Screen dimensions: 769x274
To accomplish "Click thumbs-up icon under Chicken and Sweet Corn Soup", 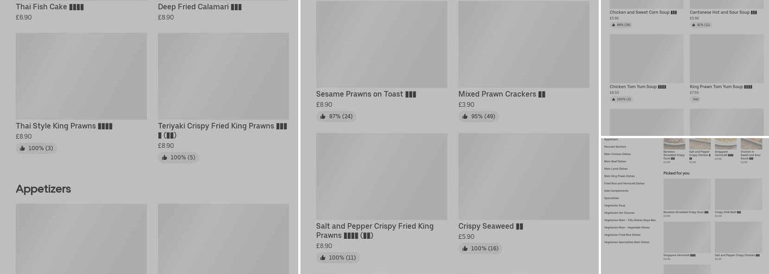I will pos(614,25).
